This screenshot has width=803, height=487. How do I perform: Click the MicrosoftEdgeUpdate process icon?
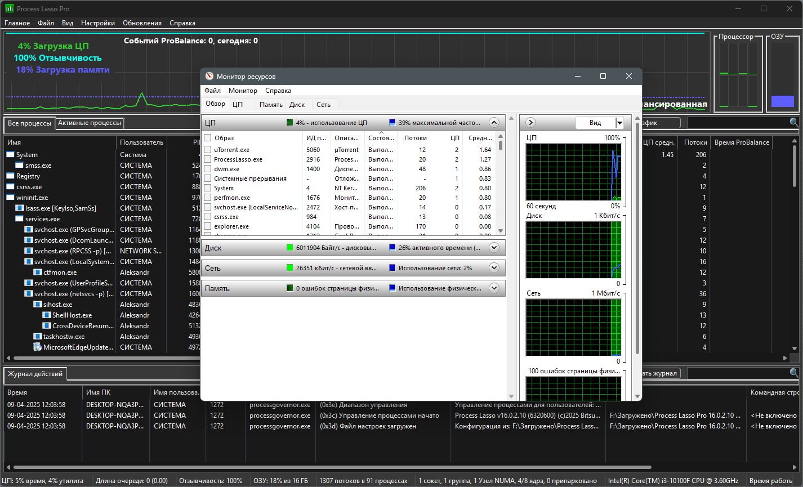[x=37, y=347]
